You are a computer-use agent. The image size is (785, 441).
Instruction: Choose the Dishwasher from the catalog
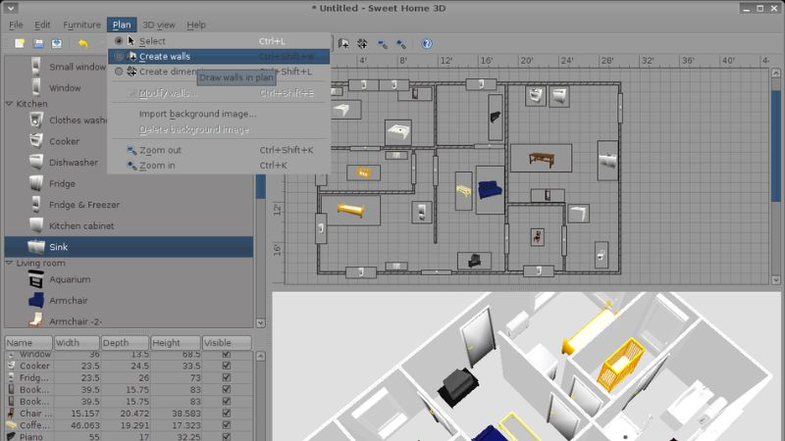tap(74, 163)
